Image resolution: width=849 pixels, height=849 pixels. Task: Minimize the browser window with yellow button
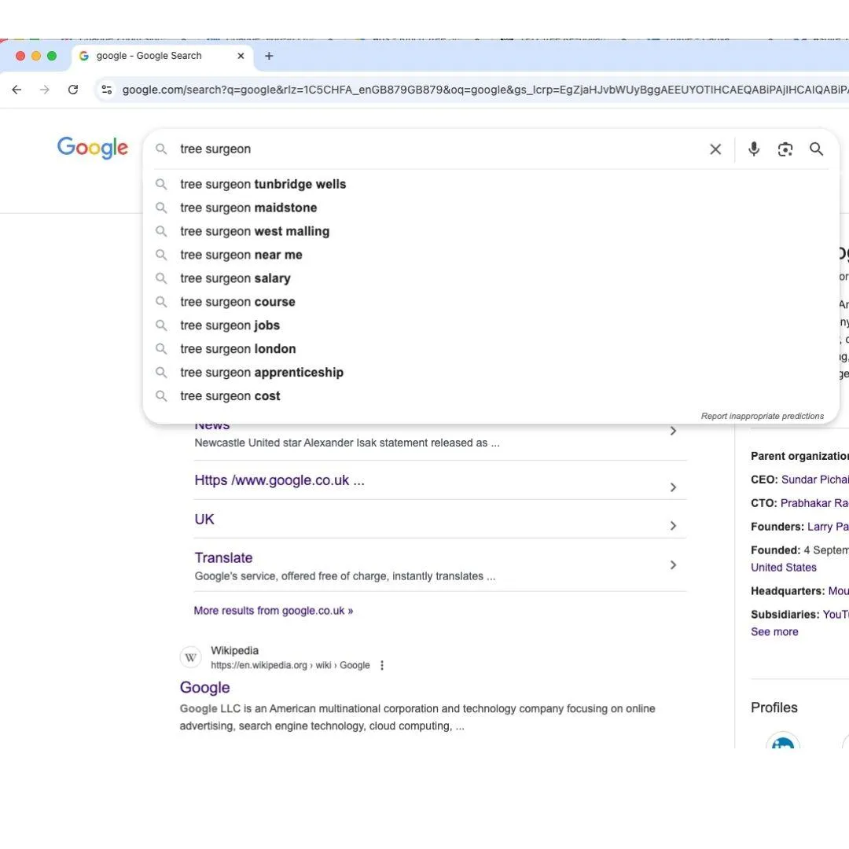click(x=36, y=56)
